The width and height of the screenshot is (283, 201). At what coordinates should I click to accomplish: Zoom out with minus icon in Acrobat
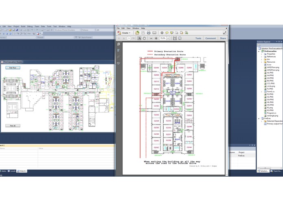point(151,38)
